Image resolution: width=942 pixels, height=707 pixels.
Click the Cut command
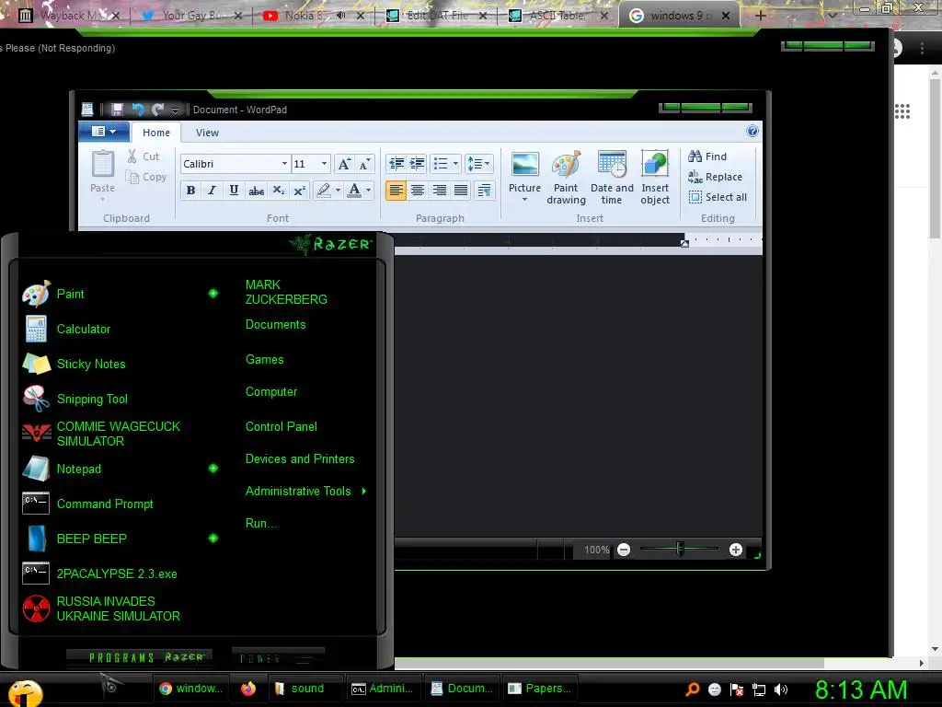(143, 156)
